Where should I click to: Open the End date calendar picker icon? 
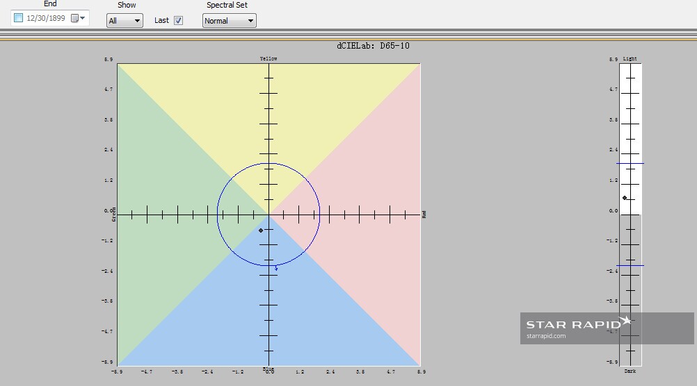(74, 18)
